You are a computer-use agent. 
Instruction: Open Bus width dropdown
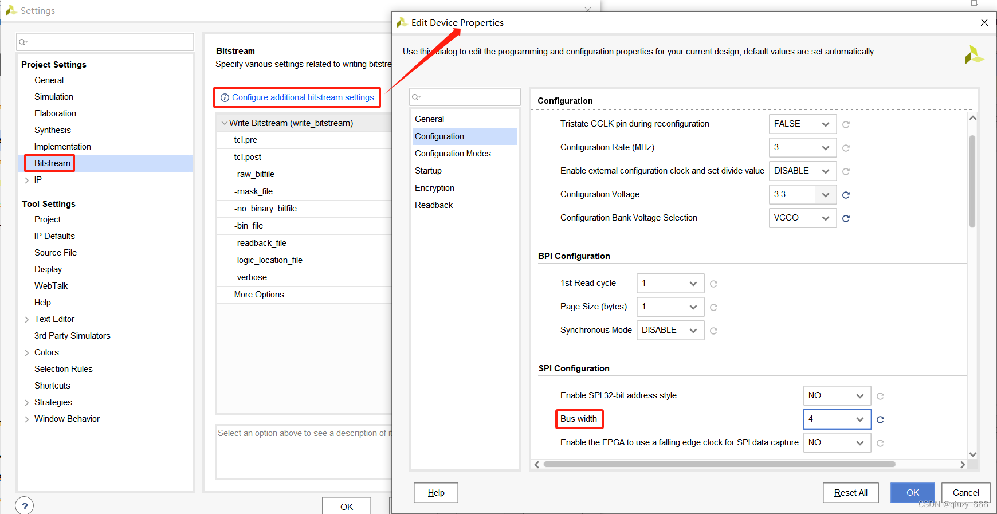pyautogui.click(x=837, y=419)
